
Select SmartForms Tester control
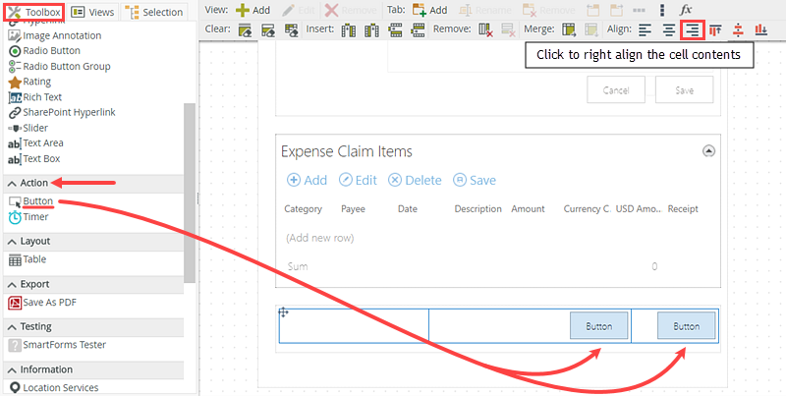pyautogui.click(x=58, y=345)
